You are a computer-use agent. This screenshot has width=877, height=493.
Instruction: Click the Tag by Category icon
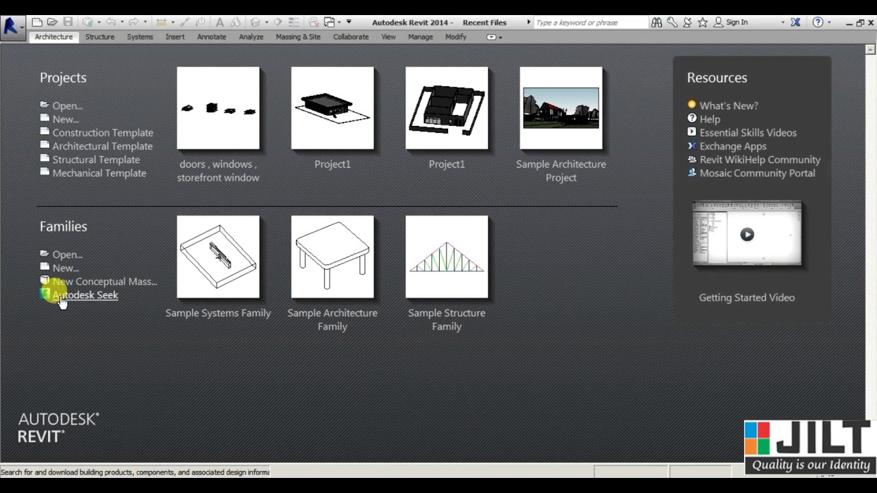pyautogui.click(x=200, y=22)
